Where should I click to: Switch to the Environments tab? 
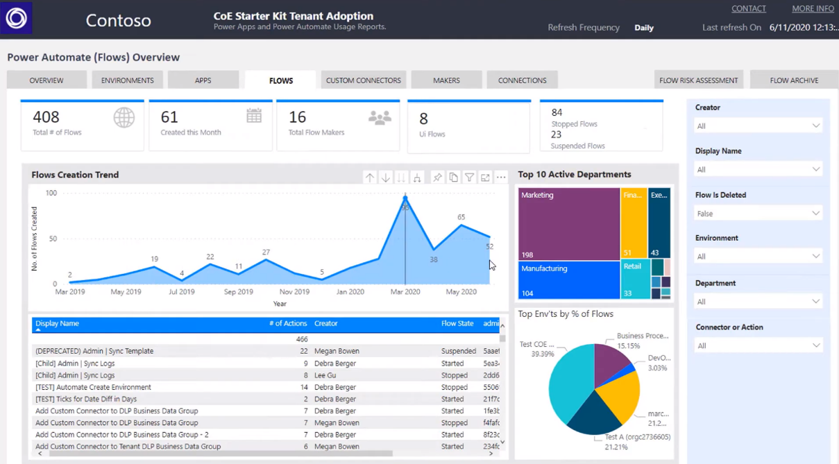click(128, 80)
